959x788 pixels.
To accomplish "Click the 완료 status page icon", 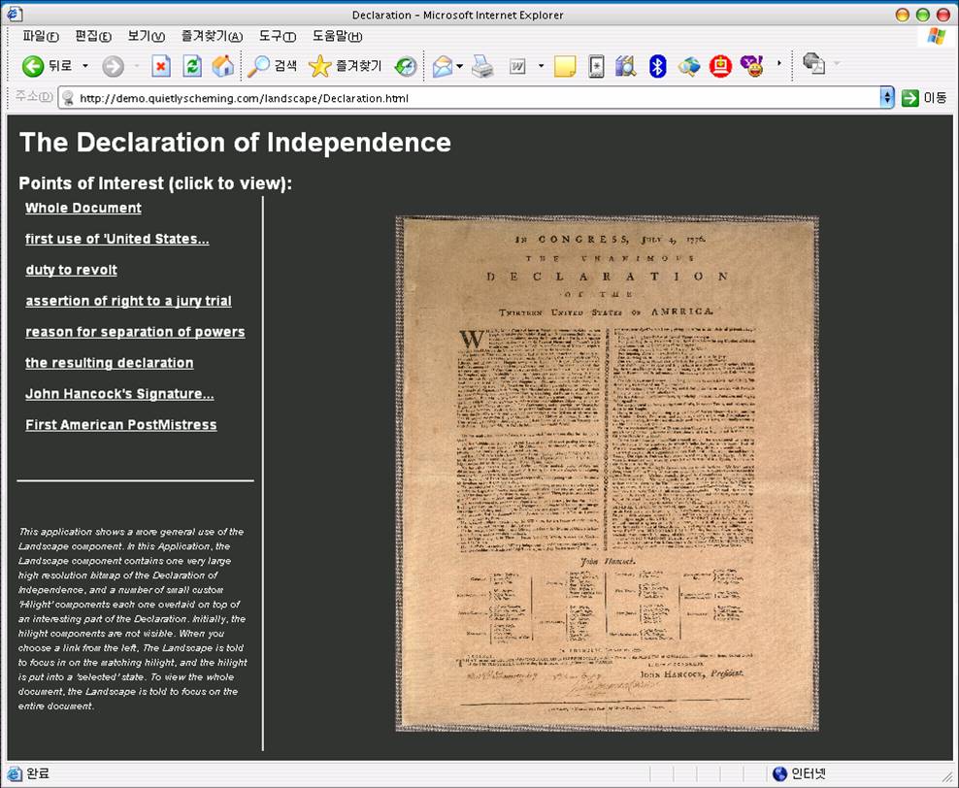I will (x=14, y=774).
